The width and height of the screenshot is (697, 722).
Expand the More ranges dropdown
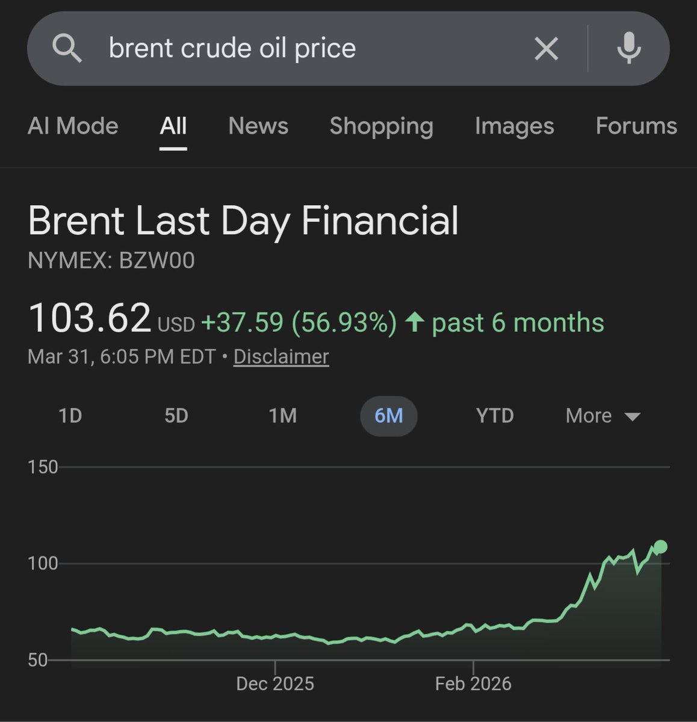(x=603, y=416)
